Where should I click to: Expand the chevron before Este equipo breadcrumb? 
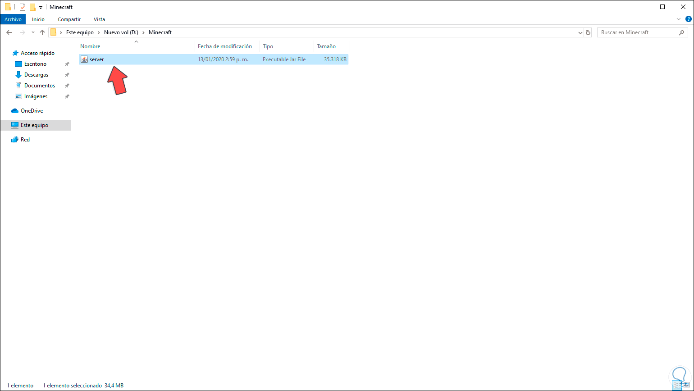pyautogui.click(x=61, y=32)
